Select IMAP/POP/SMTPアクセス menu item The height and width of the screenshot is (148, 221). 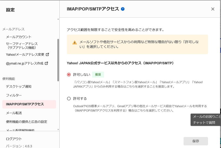25,104
